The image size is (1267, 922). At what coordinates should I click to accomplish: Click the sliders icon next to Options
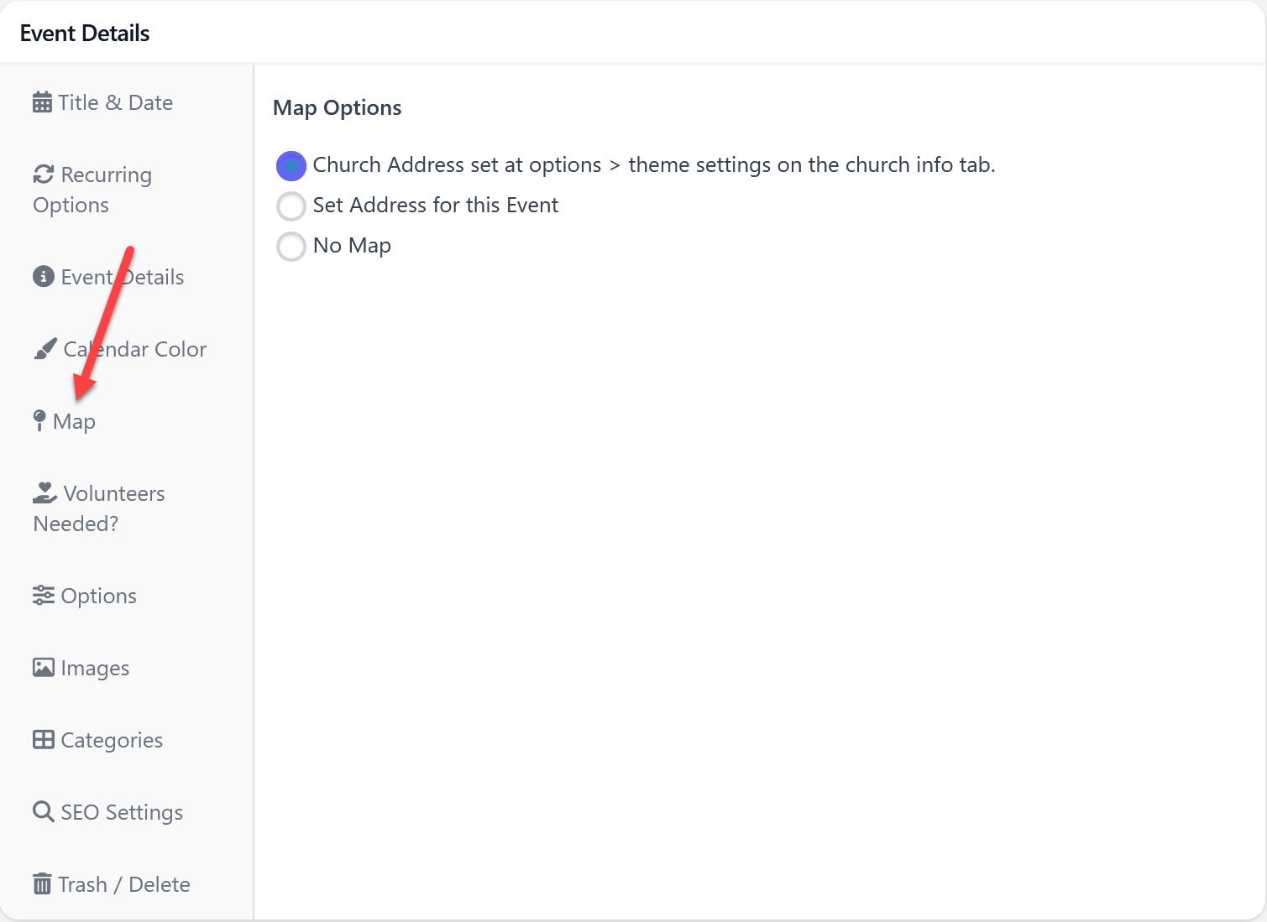(x=44, y=596)
